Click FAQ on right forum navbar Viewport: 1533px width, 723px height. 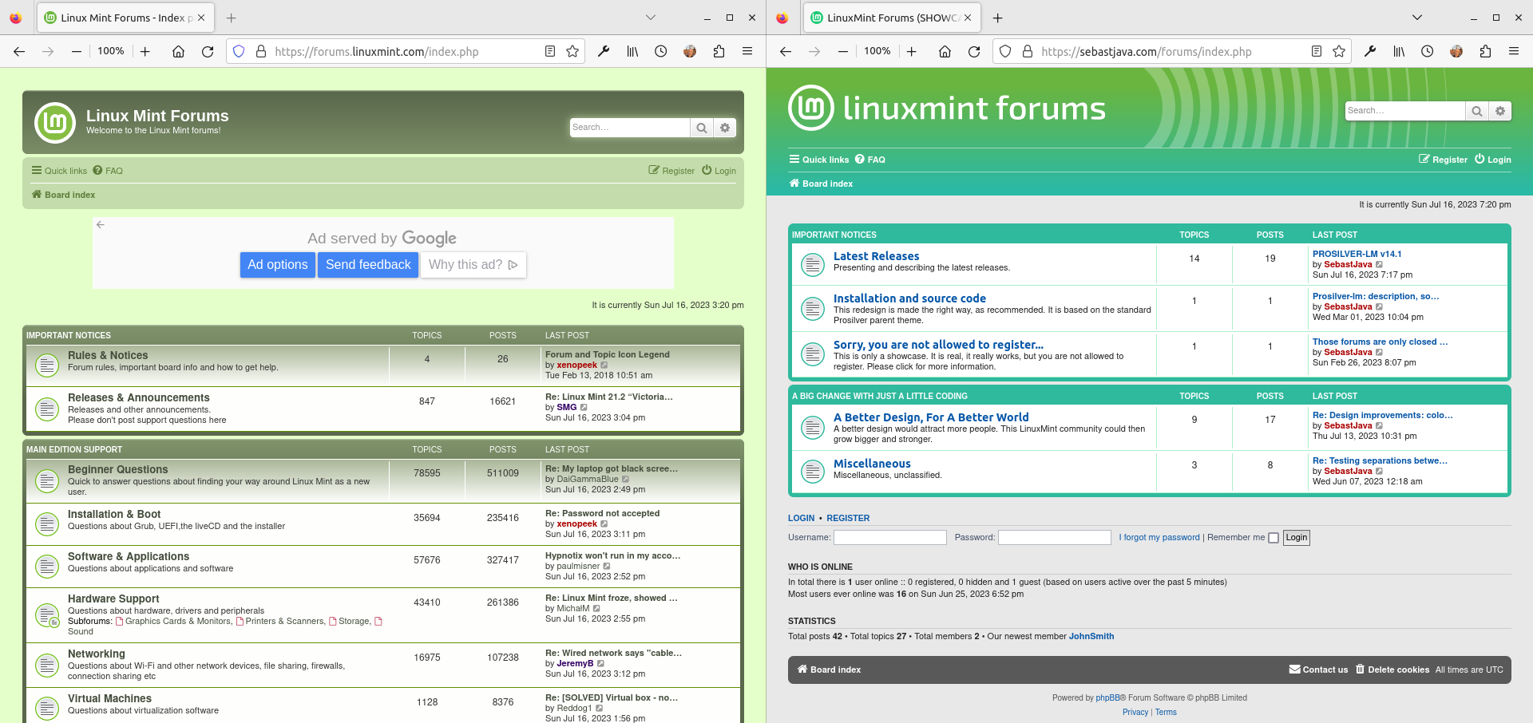870,159
